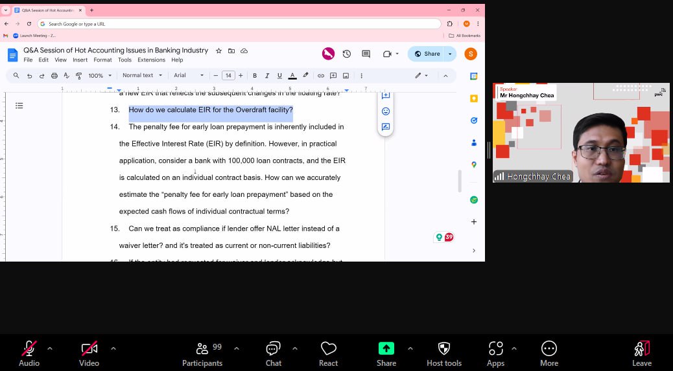This screenshot has height=371, width=673.
Task: Toggle mute with Audio button
Action: (x=29, y=354)
